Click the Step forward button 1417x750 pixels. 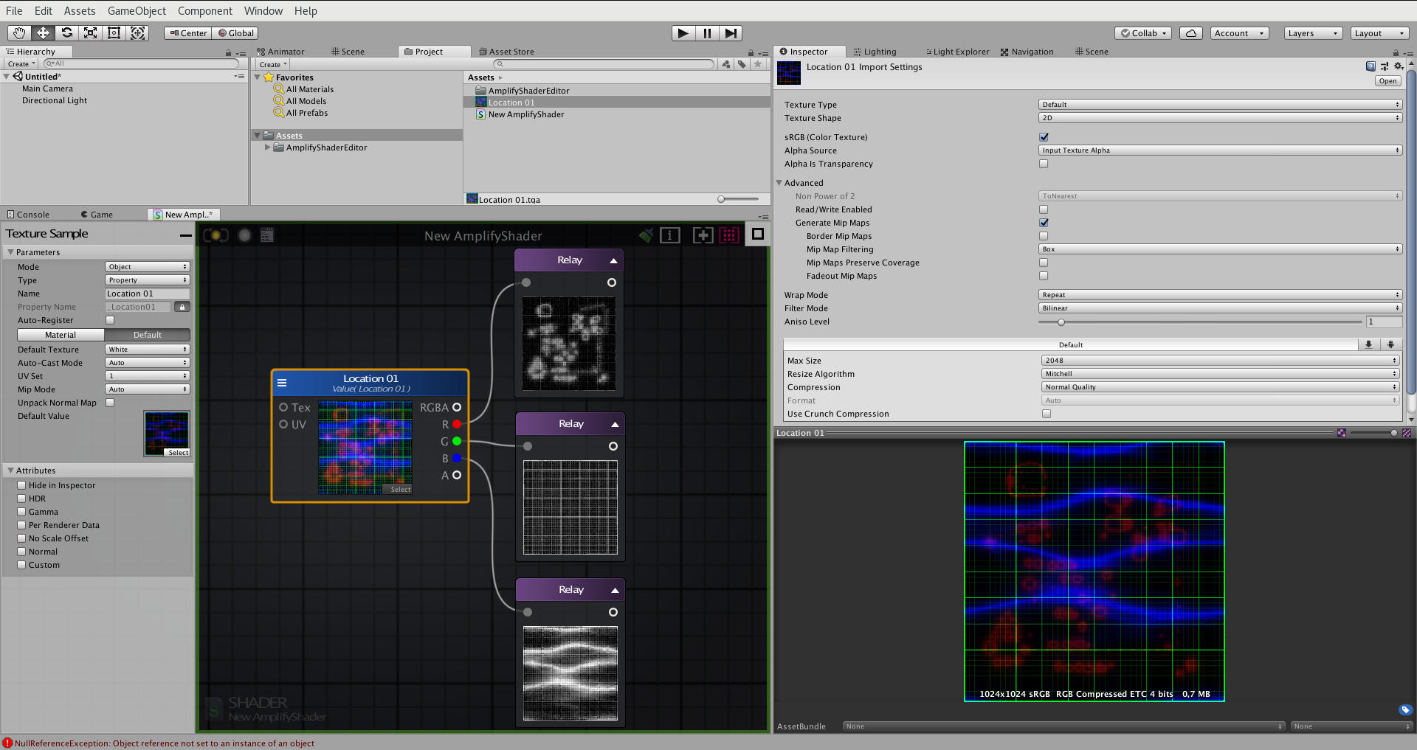[731, 33]
